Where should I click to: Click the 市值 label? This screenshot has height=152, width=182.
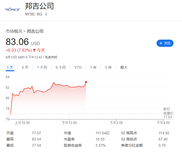point(67,133)
